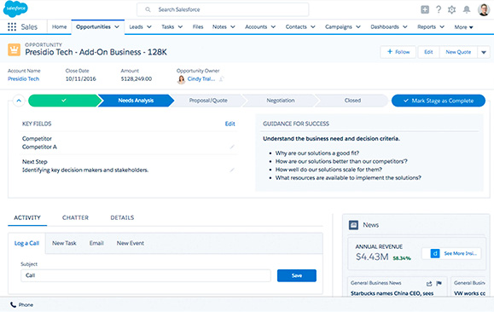Open the Phone utility bar item
This screenshot has width=494, height=312.
point(21,305)
